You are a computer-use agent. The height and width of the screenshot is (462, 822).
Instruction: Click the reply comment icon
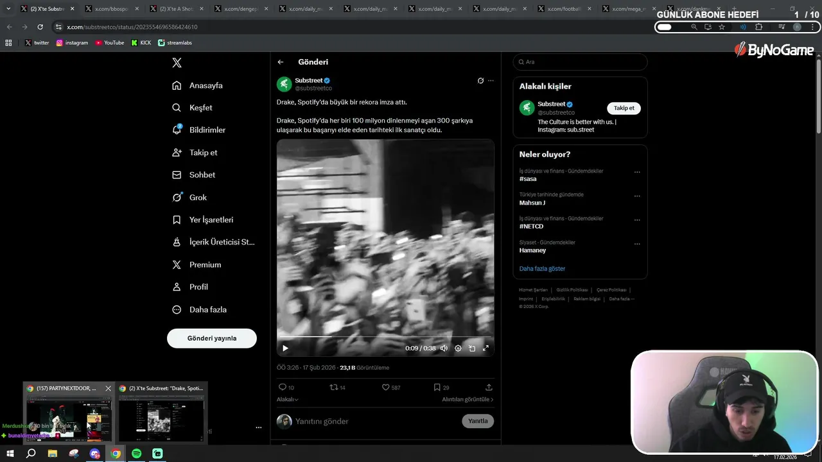[282, 388]
